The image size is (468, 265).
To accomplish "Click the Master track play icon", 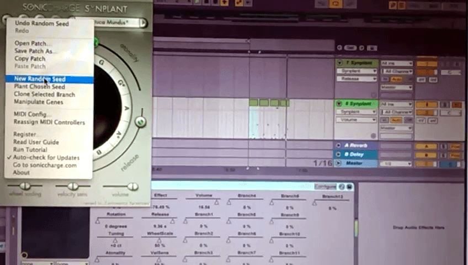I will pyautogui.click(x=338, y=163).
